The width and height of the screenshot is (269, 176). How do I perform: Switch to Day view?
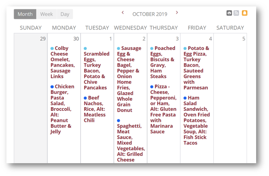click(x=65, y=14)
